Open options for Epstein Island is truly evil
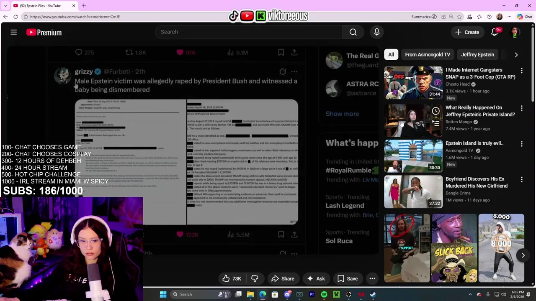536x301 pixels. [x=521, y=144]
